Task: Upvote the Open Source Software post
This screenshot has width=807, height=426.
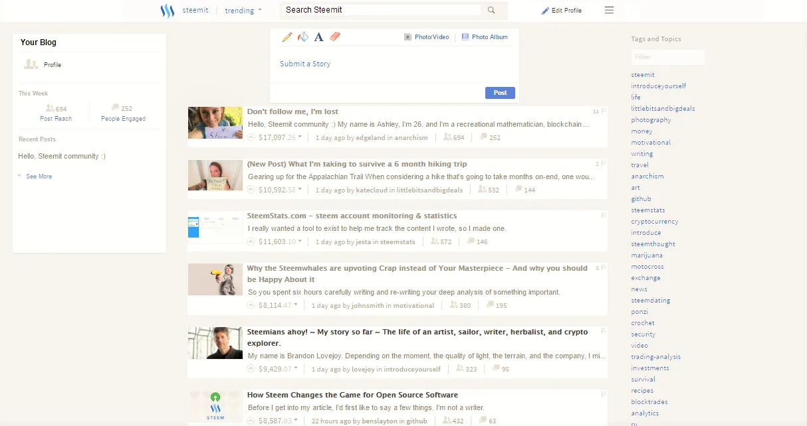Action: (251, 421)
